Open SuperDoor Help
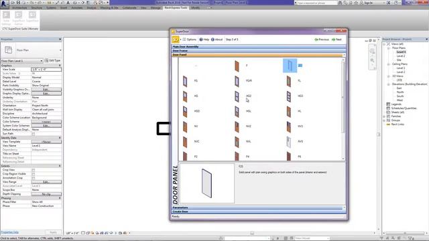Screen dimensions: 429x241 (204, 39)
